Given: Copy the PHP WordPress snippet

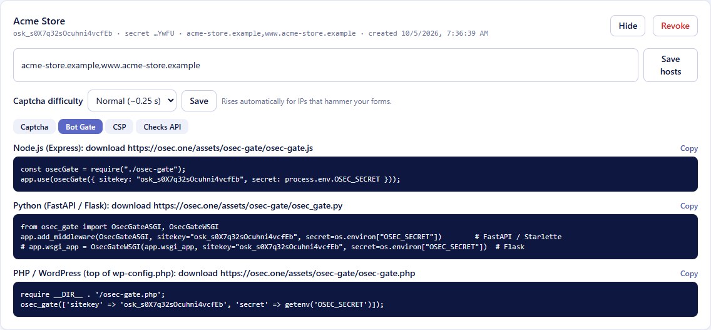Looking at the screenshot, I should [x=688, y=274].
